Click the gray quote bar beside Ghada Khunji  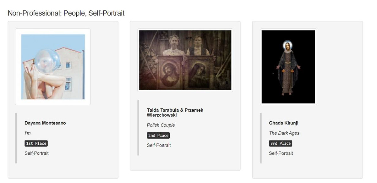point(261,138)
